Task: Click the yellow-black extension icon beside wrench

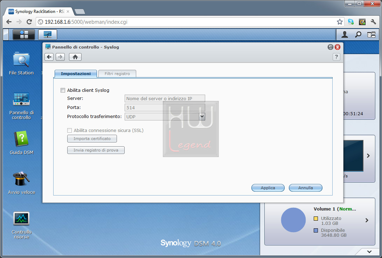Action: [x=362, y=22]
